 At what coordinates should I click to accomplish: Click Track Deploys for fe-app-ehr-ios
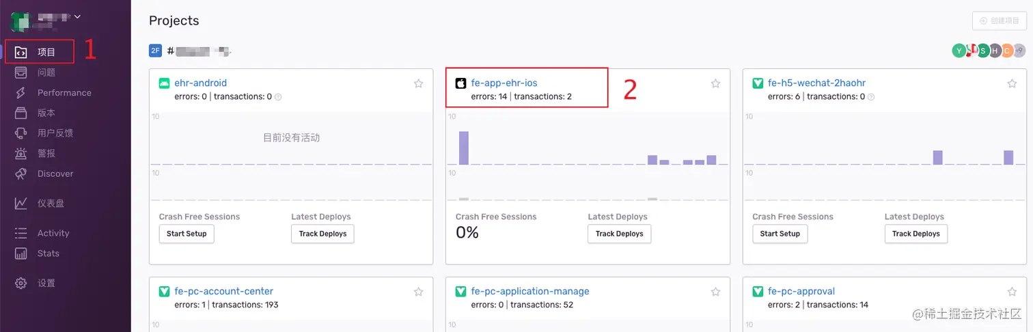tap(619, 234)
